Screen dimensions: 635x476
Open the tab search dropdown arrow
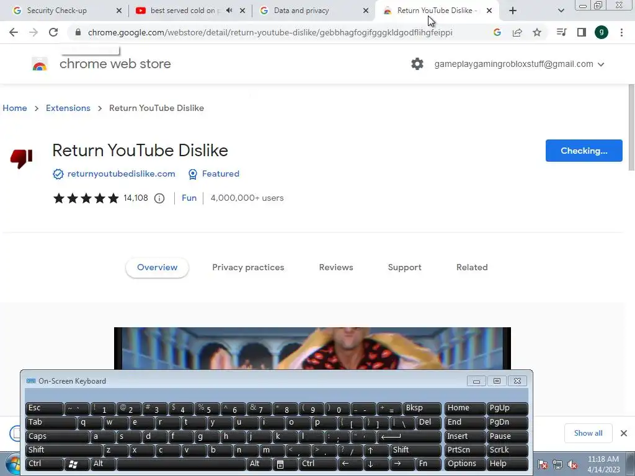561,11
